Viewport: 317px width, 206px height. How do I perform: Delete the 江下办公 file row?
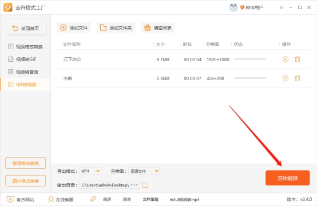tap(298, 60)
